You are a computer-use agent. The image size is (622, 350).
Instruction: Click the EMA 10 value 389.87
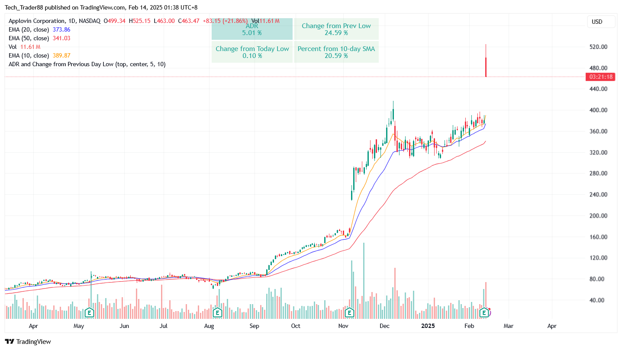coord(61,55)
